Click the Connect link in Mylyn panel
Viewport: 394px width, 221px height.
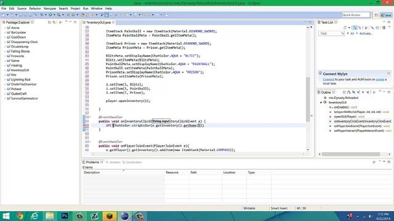(328, 79)
